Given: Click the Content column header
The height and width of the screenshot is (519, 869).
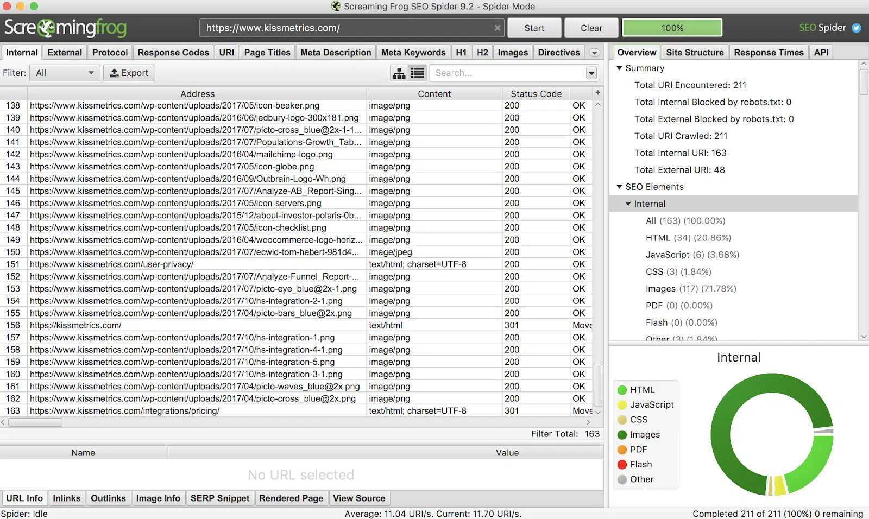Looking at the screenshot, I should point(434,94).
